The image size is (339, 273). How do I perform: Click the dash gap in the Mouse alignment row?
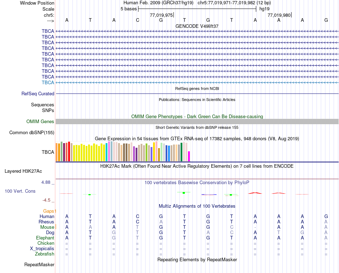(255, 227)
